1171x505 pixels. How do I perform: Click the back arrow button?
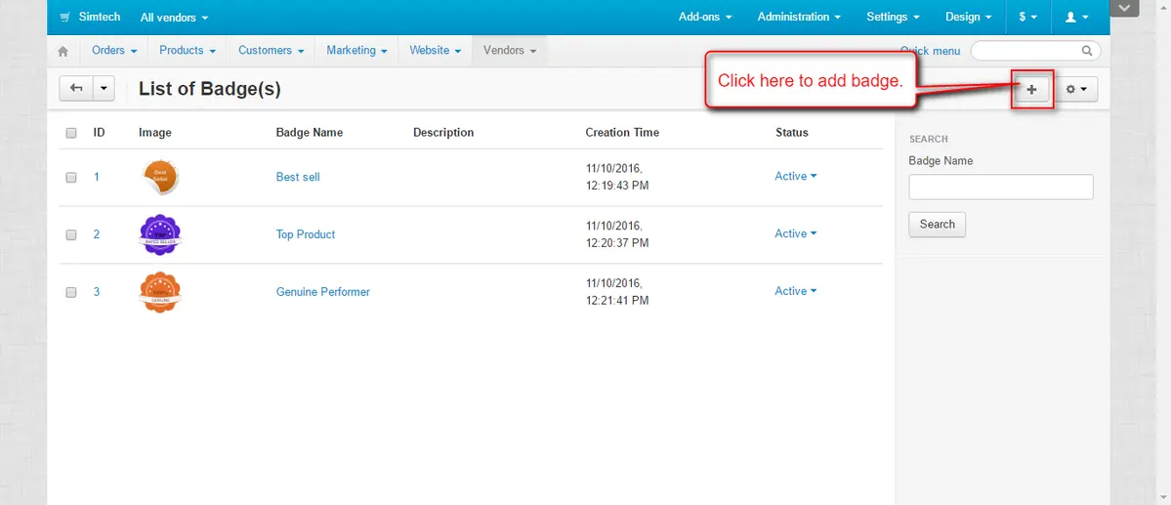(x=76, y=89)
